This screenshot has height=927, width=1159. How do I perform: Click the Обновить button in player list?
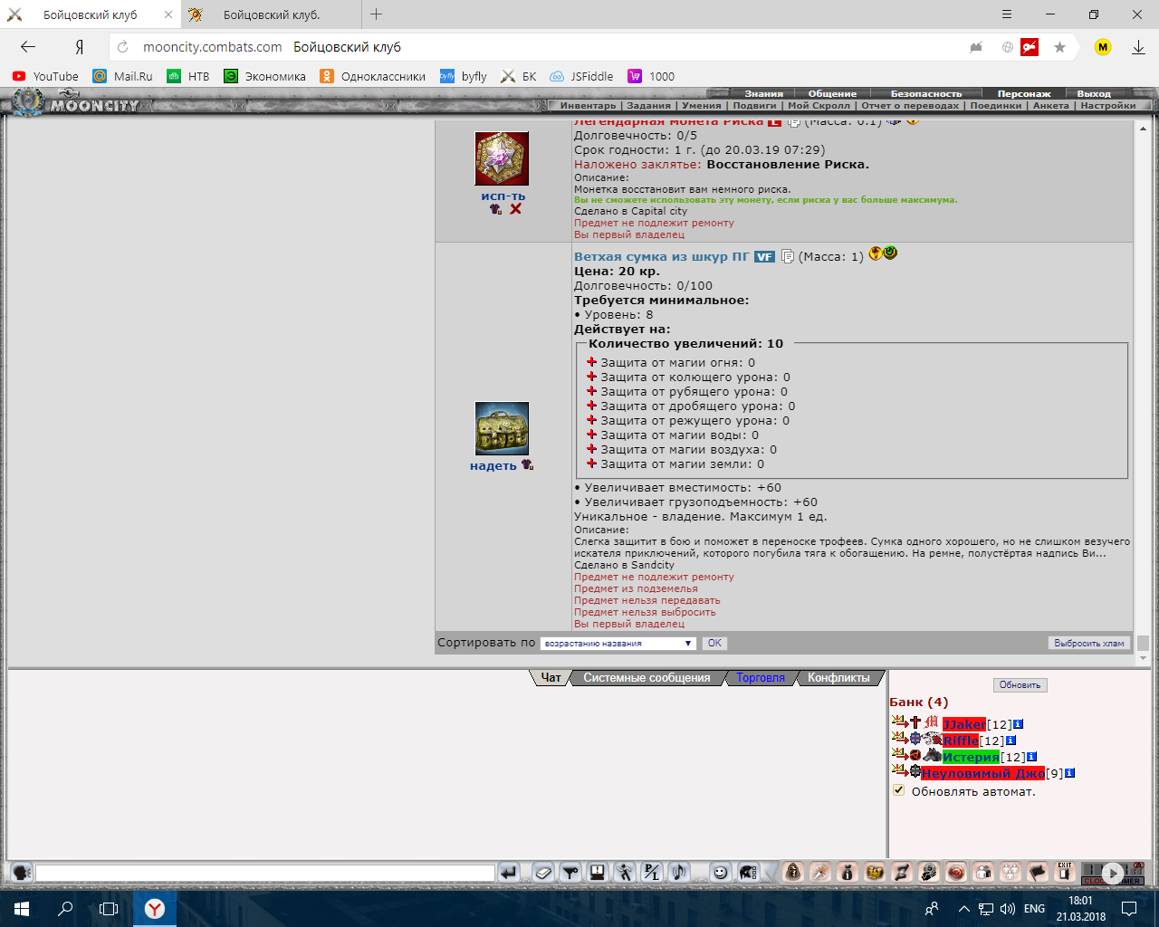click(x=1020, y=685)
